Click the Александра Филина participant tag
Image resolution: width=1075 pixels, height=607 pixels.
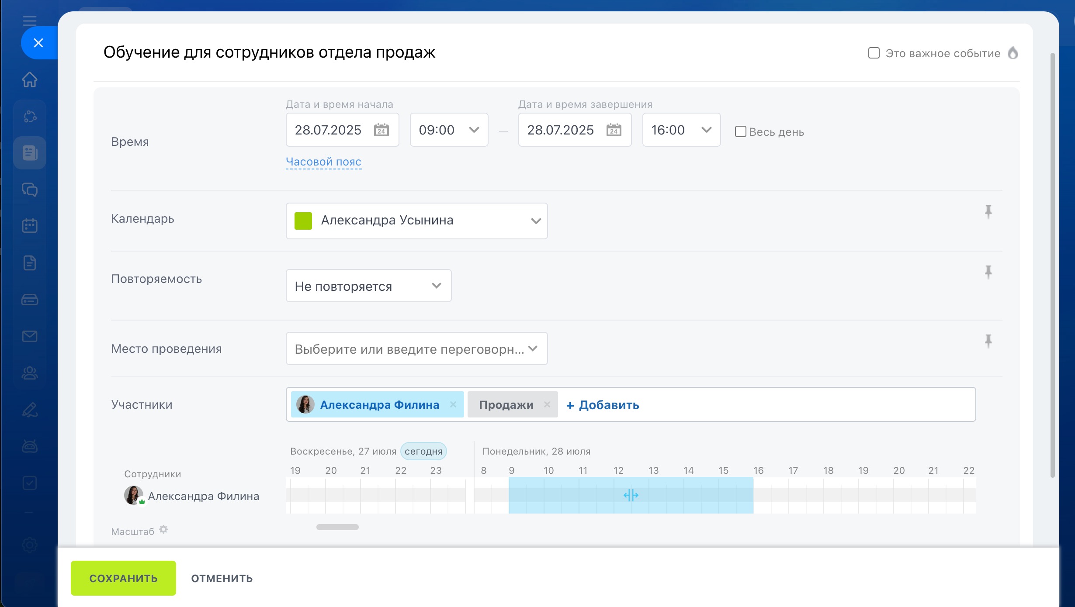click(x=378, y=404)
